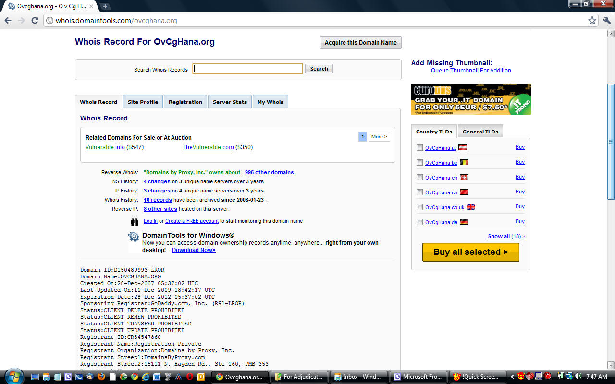Open the Chrome wrench settings menu
The height and width of the screenshot is (384, 615).
[x=606, y=21]
